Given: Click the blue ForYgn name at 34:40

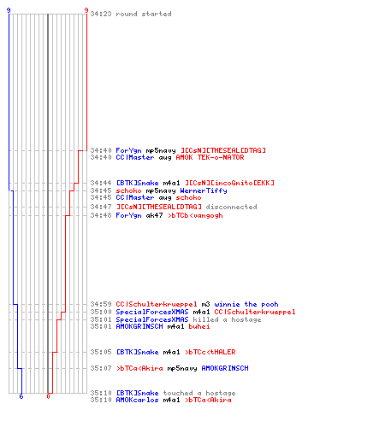Looking at the screenshot, I should pos(128,150).
